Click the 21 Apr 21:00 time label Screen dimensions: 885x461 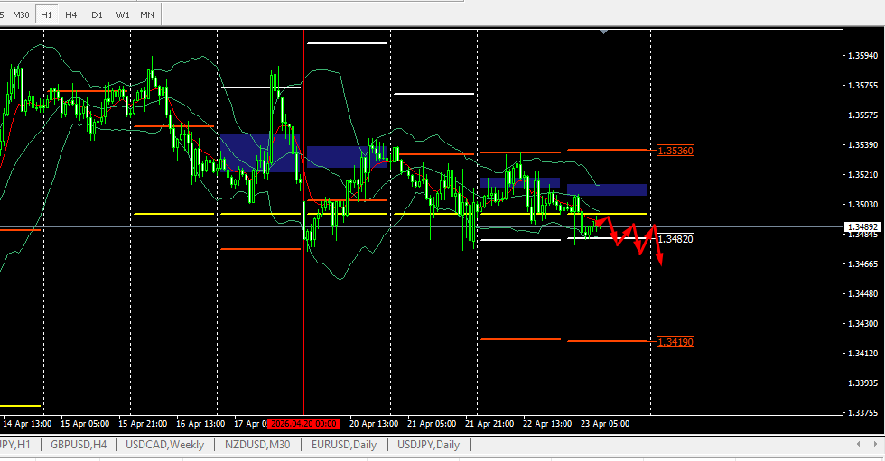(489, 424)
